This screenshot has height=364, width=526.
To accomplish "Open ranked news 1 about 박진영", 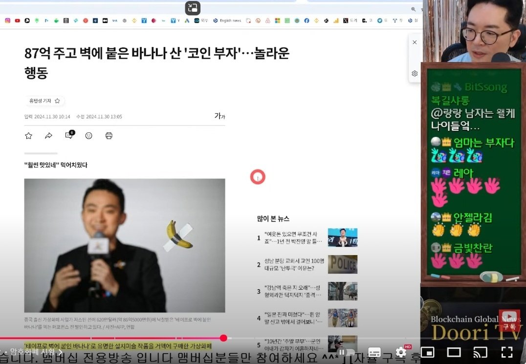I will (293, 237).
